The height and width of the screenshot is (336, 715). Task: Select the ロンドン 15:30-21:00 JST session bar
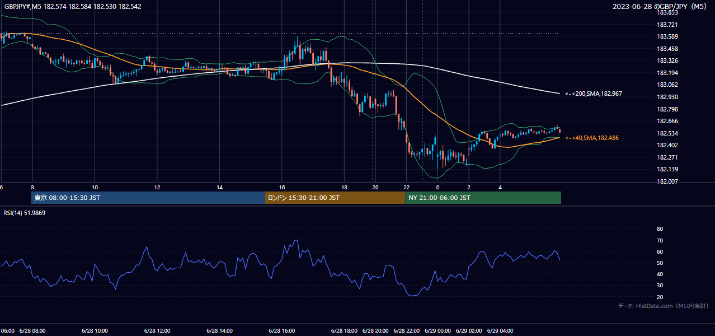pyautogui.click(x=335, y=198)
